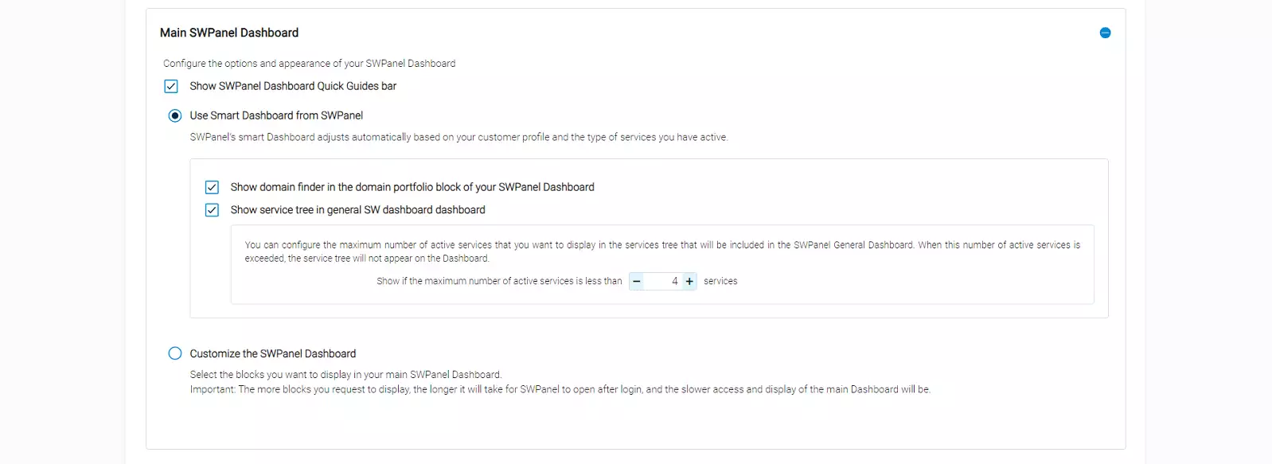Uncheck the Quick Guides bar checkbox

click(171, 86)
